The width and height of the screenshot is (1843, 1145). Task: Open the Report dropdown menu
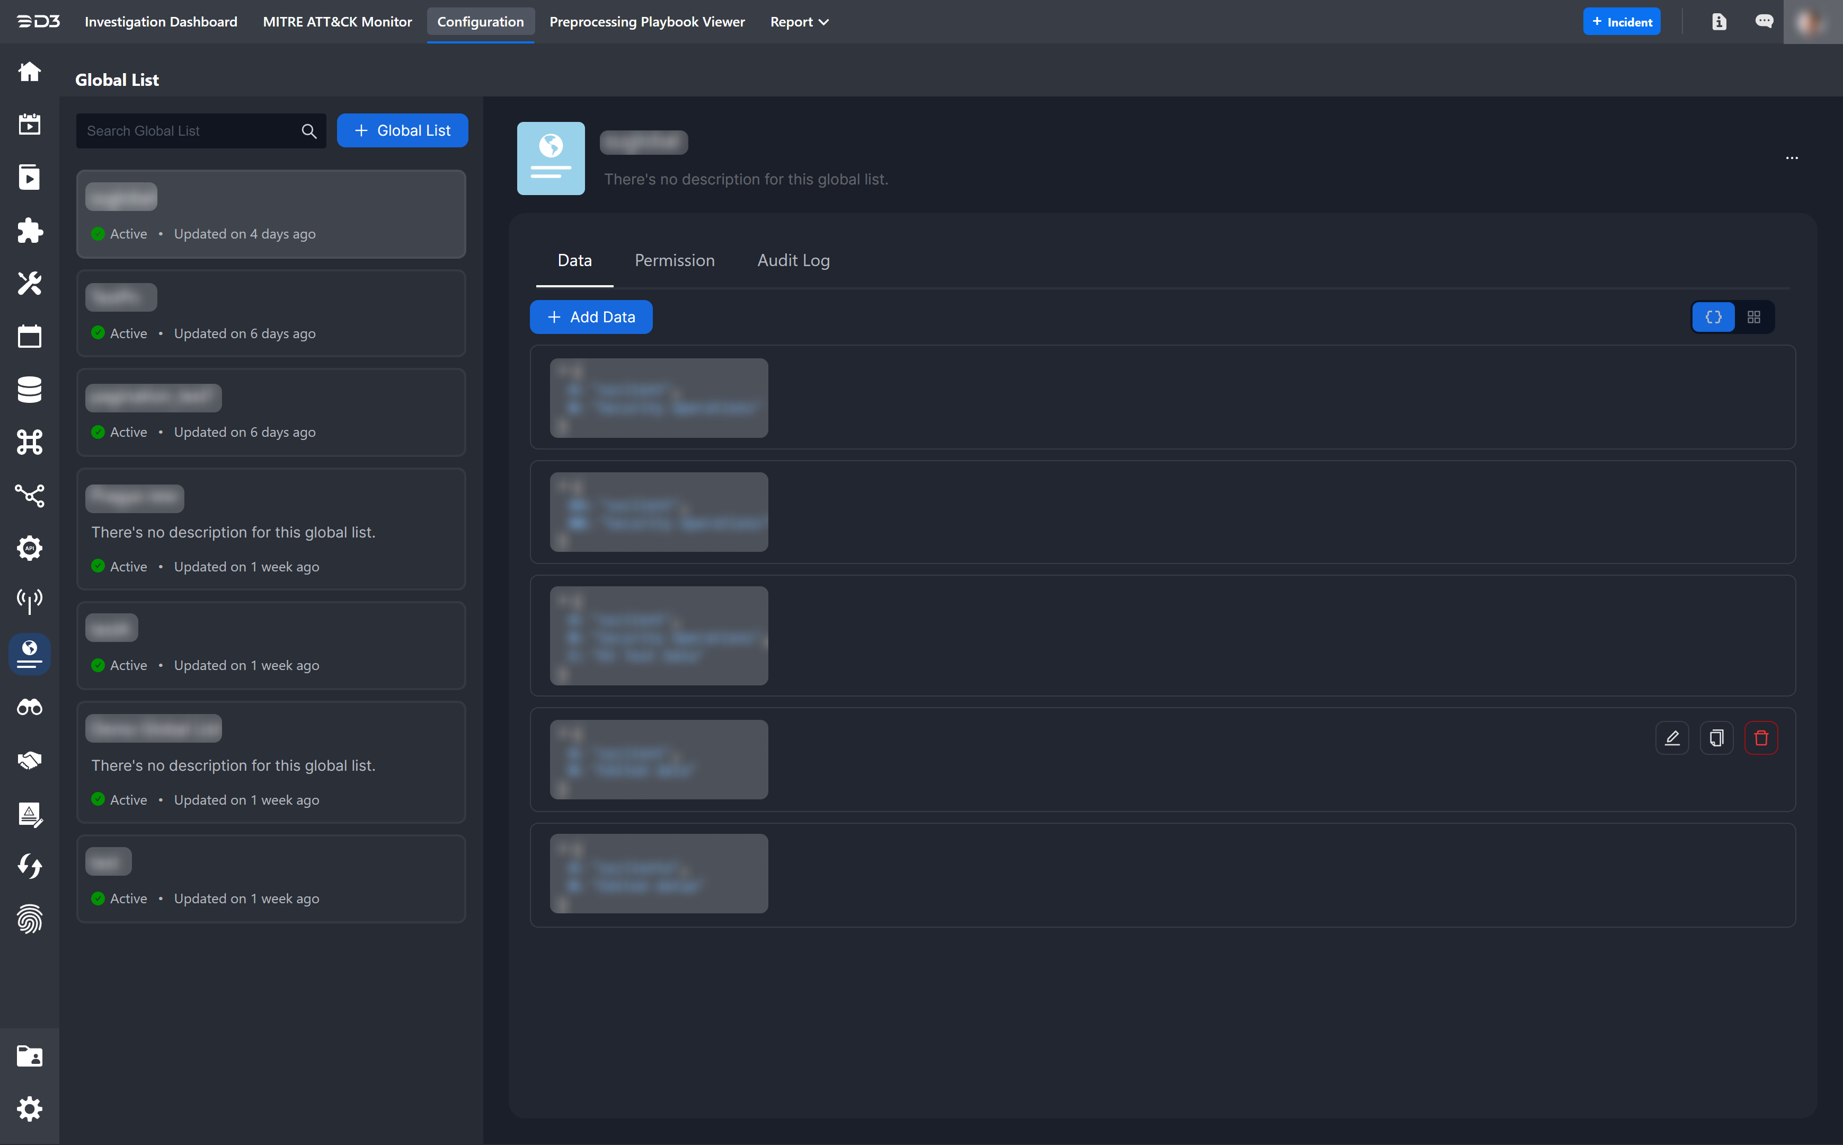pyautogui.click(x=799, y=22)
